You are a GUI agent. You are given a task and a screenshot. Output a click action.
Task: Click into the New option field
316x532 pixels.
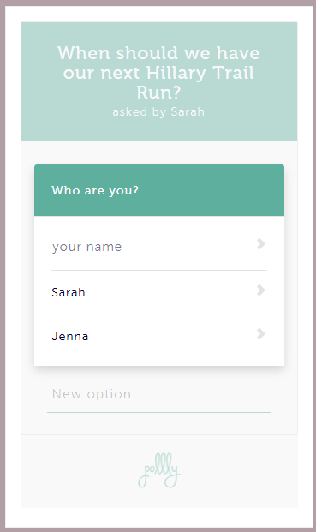point(159,394)
